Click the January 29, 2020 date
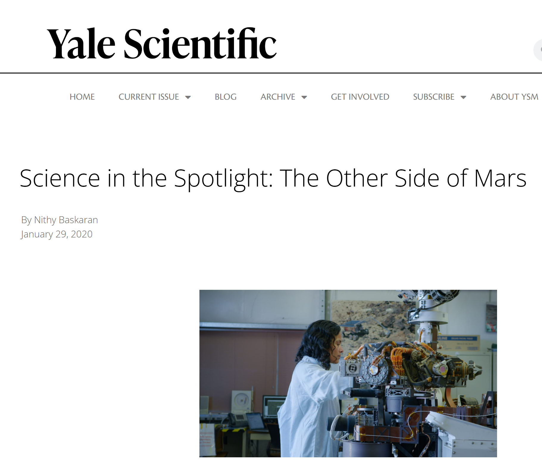 [56, 234]
